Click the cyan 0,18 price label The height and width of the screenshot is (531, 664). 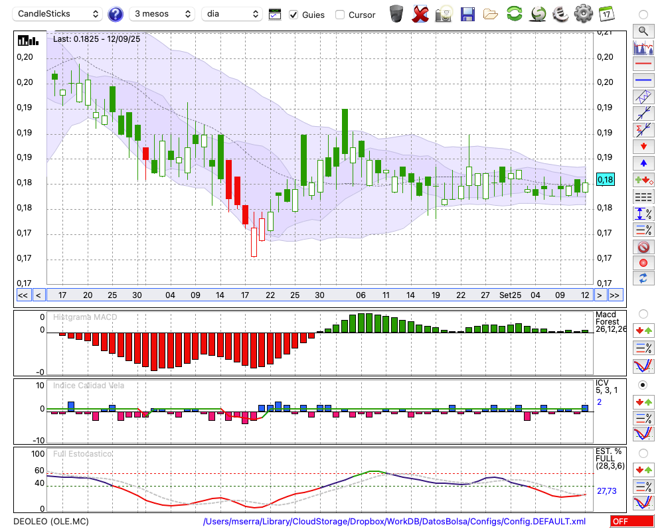(x=605, y=179)
